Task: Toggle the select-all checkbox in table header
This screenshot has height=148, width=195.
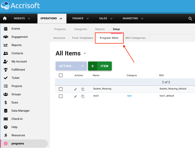Action: point(61,75)
